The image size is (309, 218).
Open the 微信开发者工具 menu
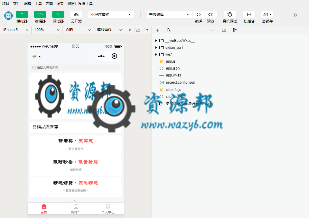[x=80, y=4]
